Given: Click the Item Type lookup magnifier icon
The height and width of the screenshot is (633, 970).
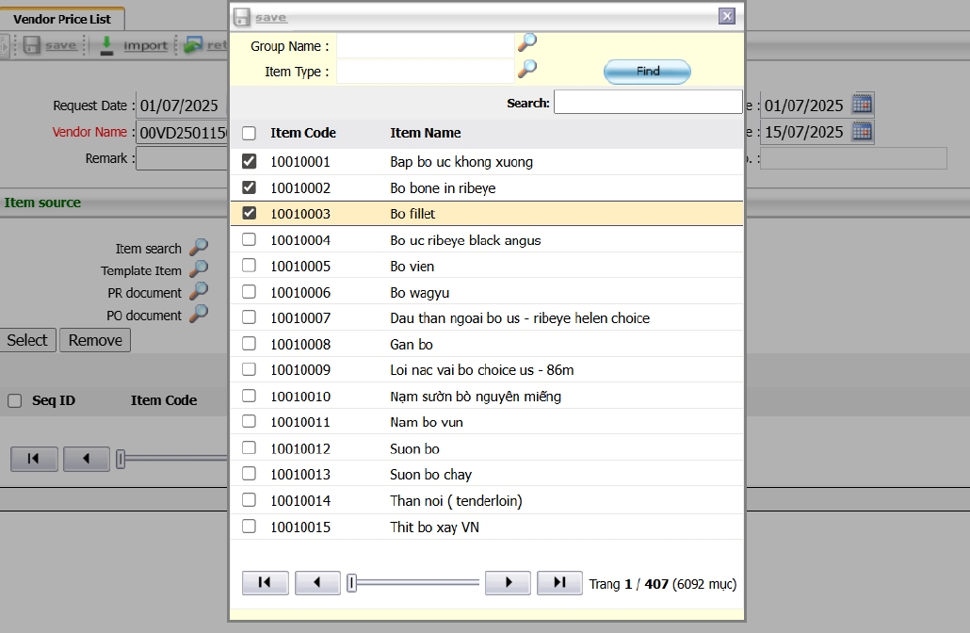Looking at the screenshot, I should (x=527, y=68).
